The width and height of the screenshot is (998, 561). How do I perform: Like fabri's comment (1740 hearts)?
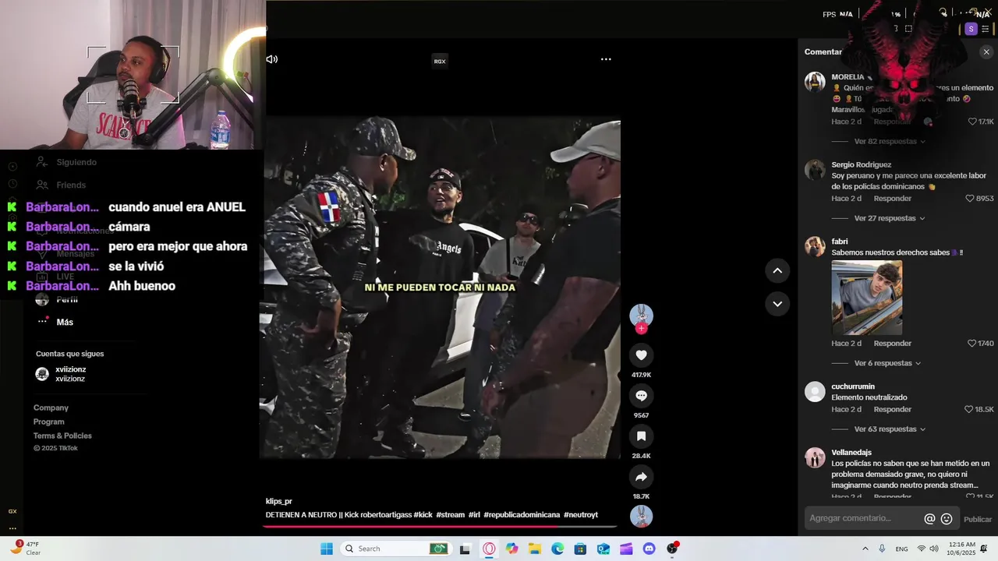coord(972,344)
